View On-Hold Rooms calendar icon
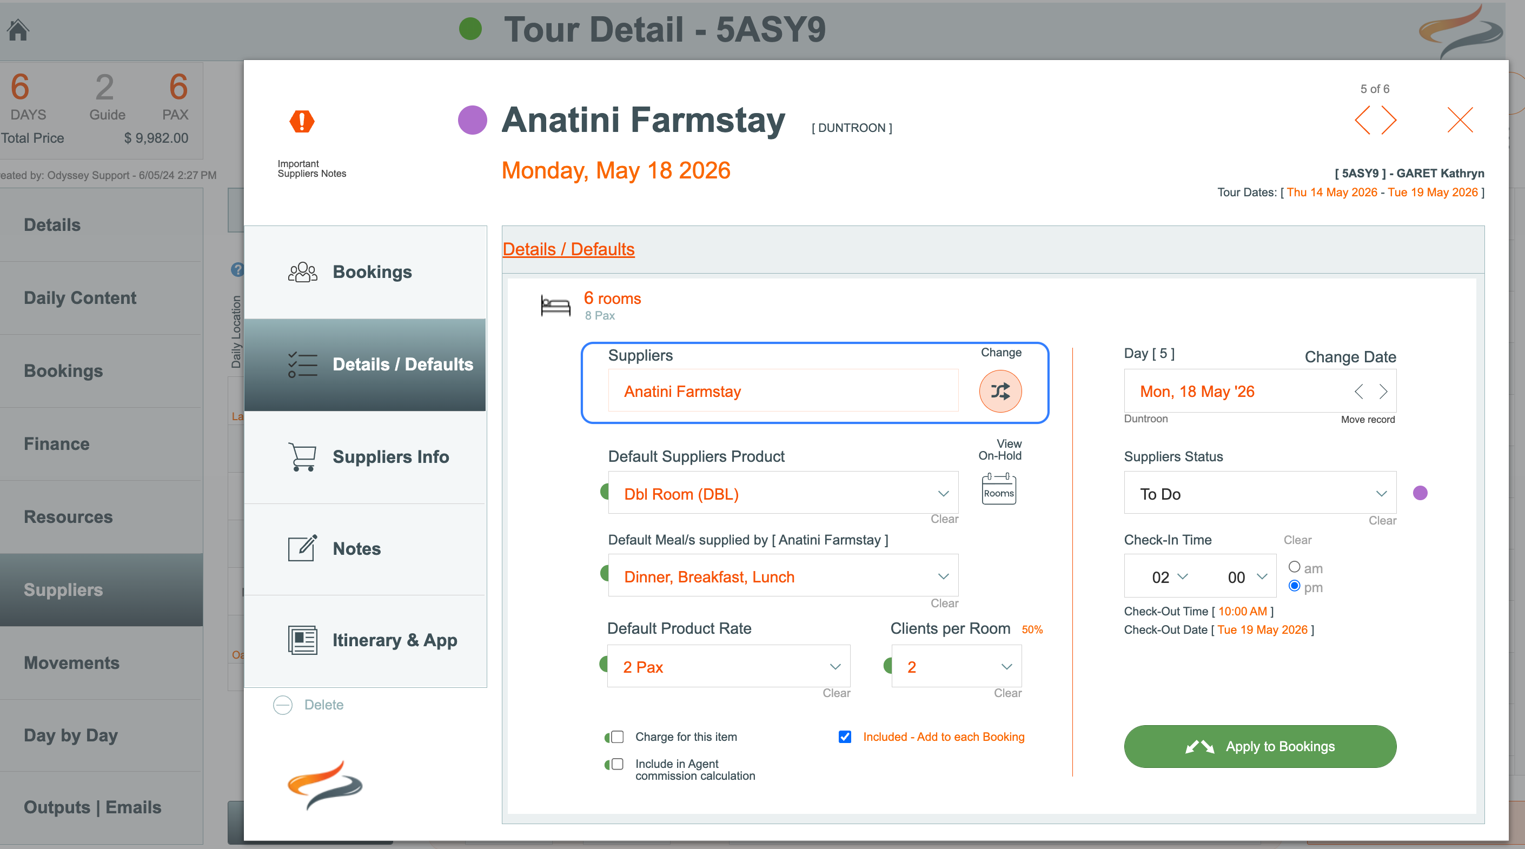 point(999,488)
